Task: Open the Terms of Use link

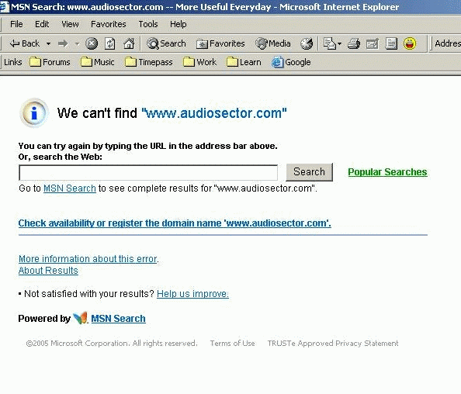Action: tap(232, 343)
